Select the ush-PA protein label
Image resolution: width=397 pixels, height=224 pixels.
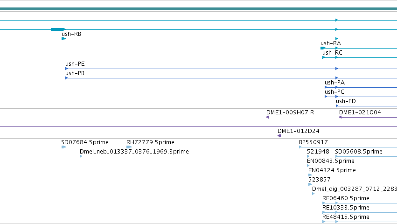pos(334,83)
